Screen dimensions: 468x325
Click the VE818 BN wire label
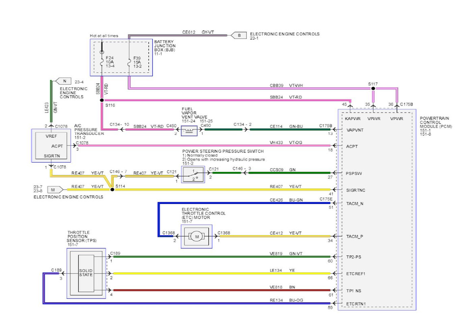(x=282, y=287)
